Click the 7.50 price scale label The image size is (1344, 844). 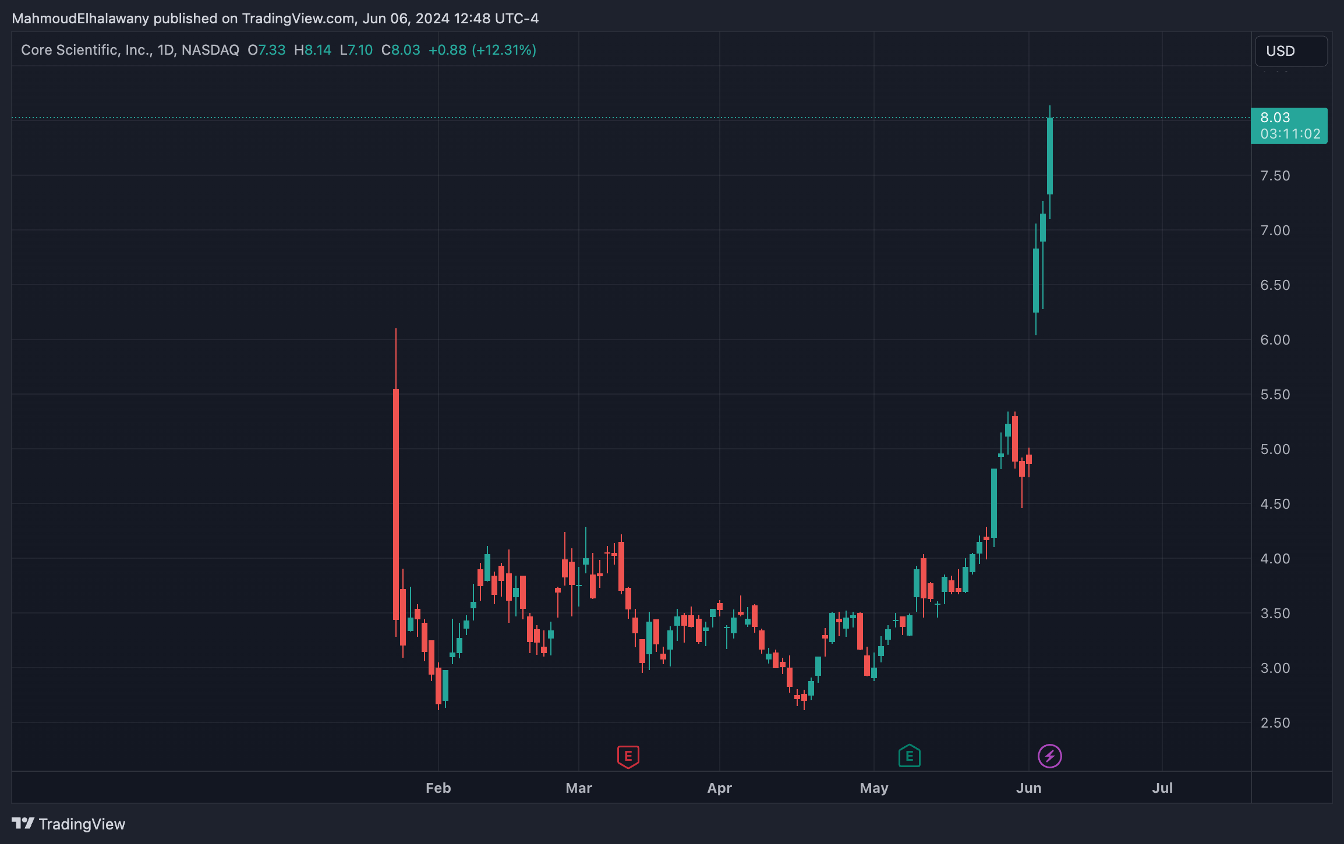point(1275,176)
